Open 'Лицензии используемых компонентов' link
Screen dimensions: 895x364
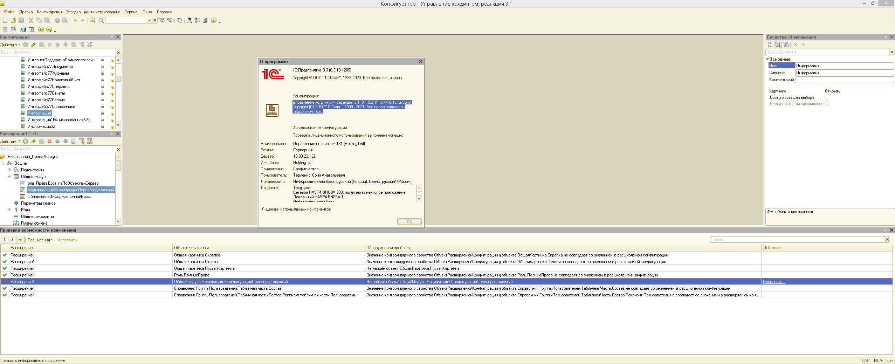(x=296, y=209)
